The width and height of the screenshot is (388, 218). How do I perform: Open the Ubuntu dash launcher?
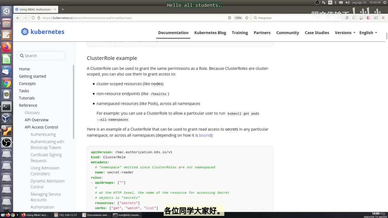pos(6,12)
